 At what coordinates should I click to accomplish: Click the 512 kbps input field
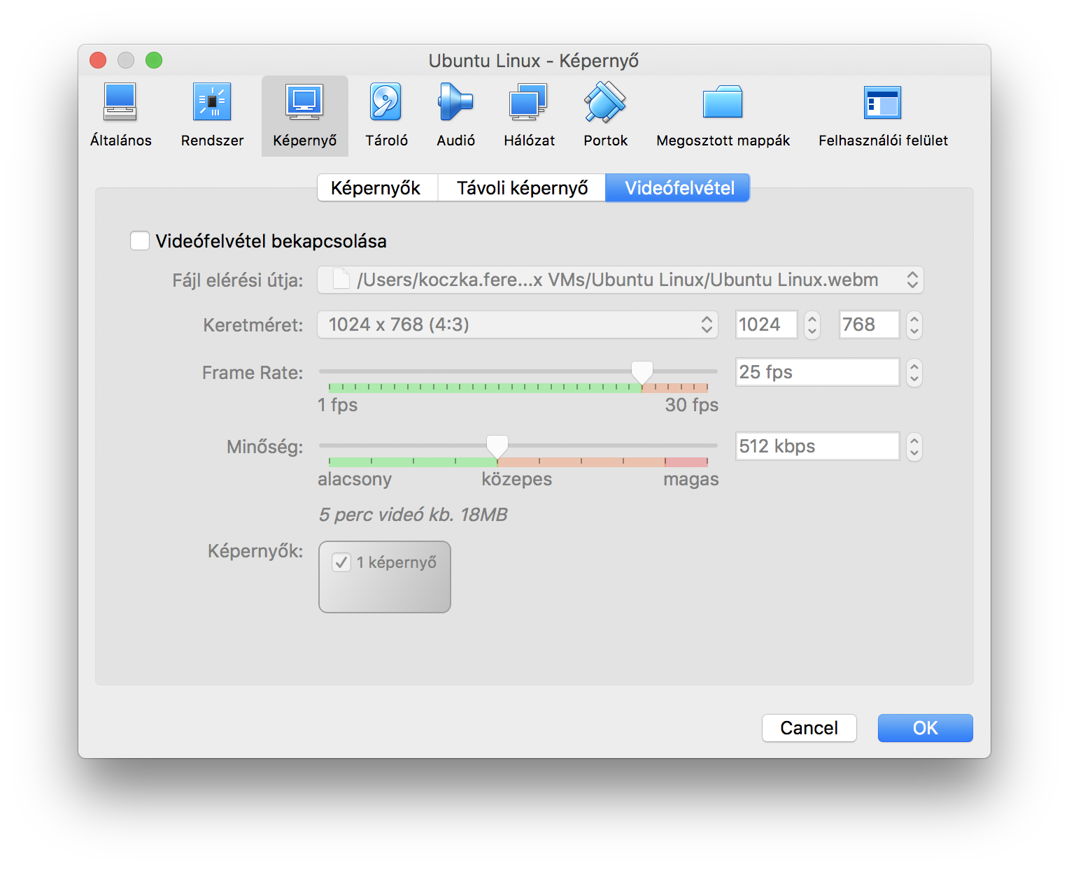(x=817, y=446)
